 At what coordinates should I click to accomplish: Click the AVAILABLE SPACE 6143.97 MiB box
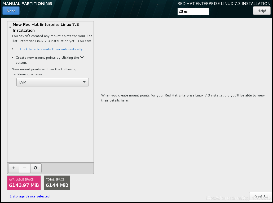(x=24, y=183)
